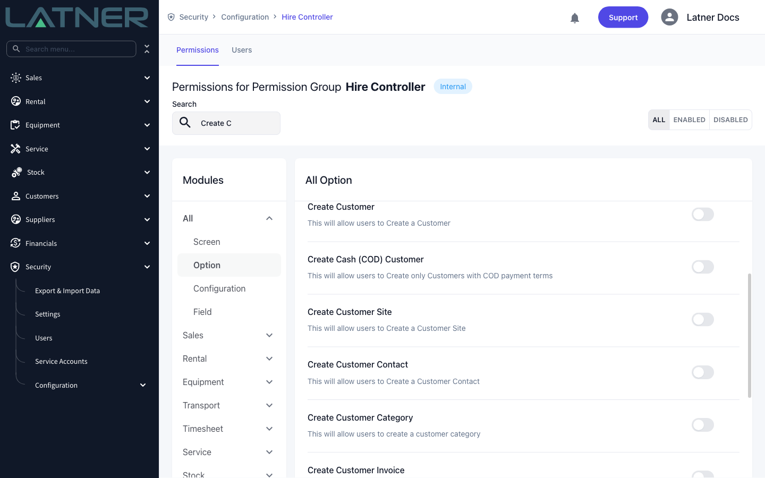Viewport: 765px width, 478px height.
Task: Click the Search menu input
Action: [x=71, y=49]
